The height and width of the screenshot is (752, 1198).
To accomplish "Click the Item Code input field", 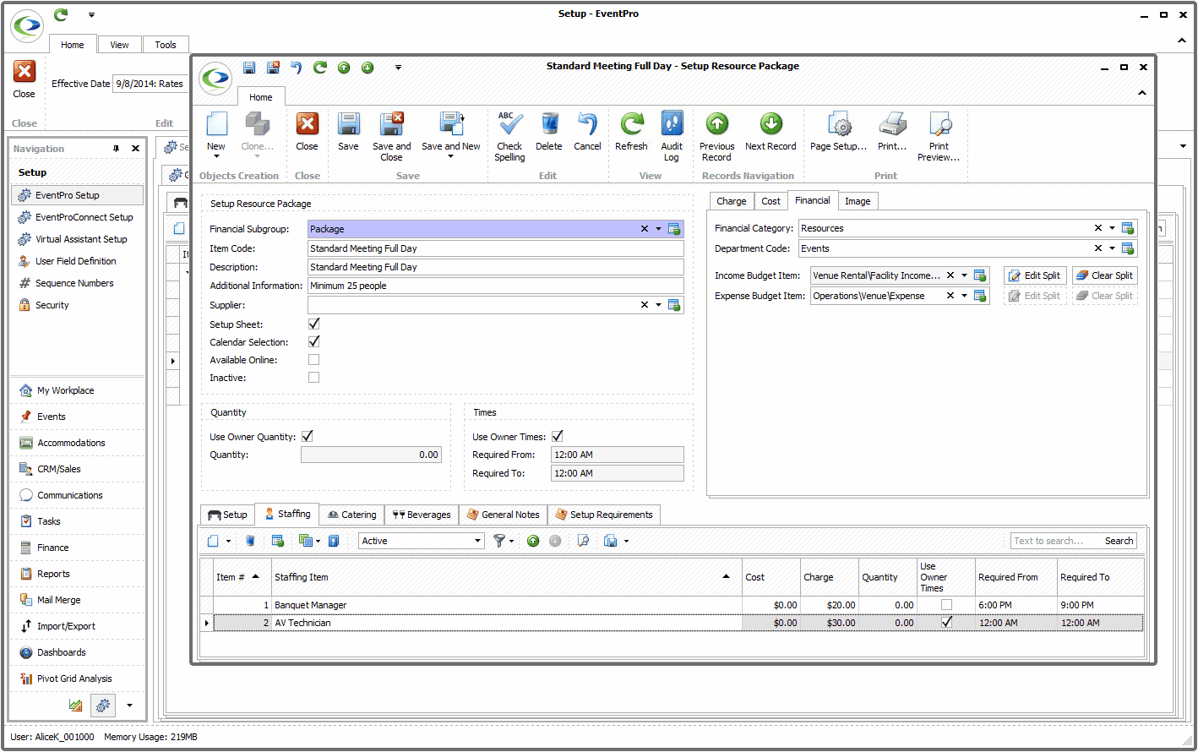I will click(x=496, y=248).
